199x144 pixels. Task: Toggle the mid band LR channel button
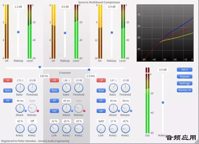[x=54, y=80]
